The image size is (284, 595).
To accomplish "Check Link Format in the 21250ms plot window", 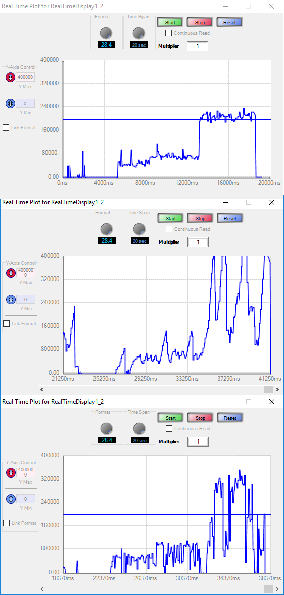I will [x=6, y=323].
